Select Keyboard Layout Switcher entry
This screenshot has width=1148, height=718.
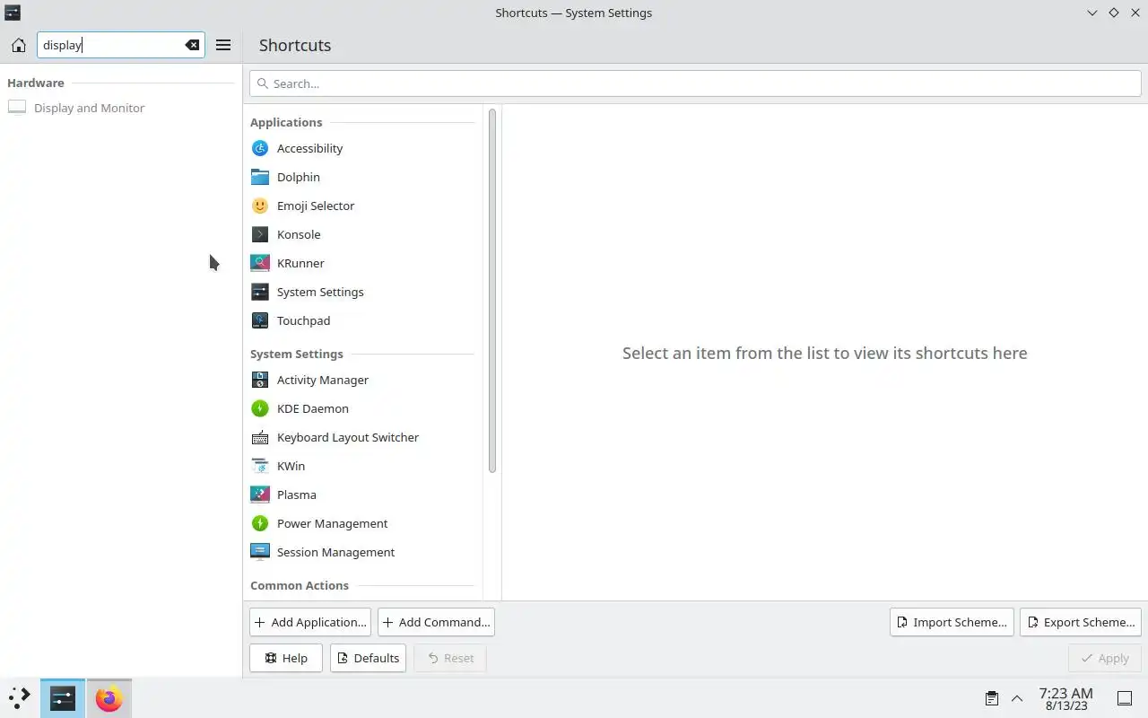click(x=363, y=437)
